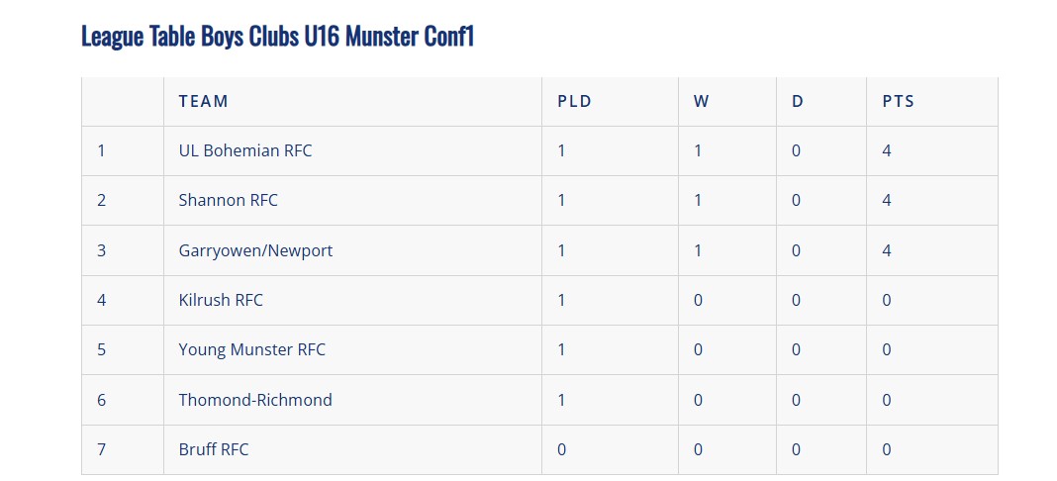Click the TEAM column header

203,101
